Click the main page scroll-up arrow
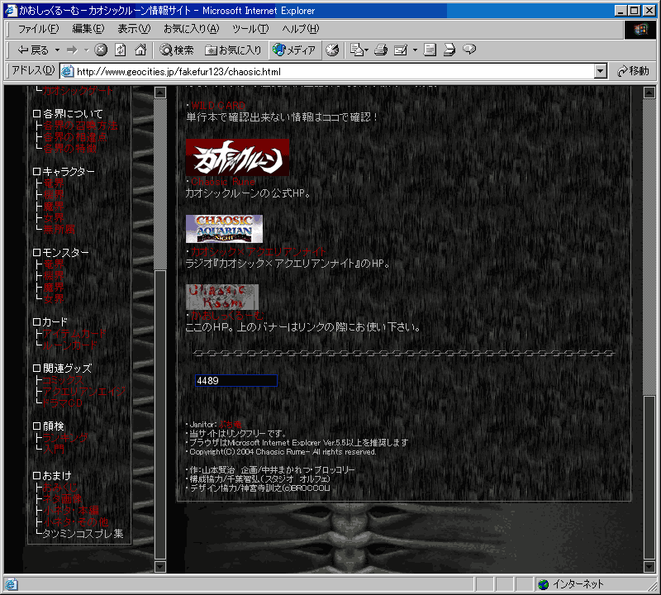Screen dimensions: 661x595 click(649, 93)
